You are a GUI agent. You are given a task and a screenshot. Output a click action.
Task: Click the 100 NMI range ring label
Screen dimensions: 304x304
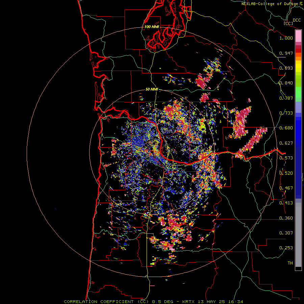click(x=152, y=27)
